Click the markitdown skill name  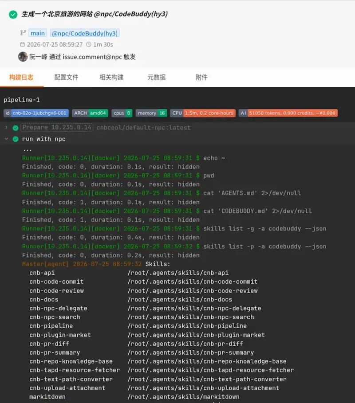(x=47, y=397)
